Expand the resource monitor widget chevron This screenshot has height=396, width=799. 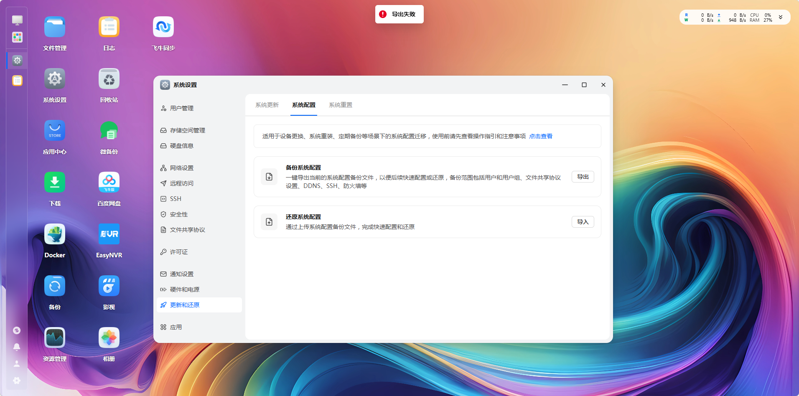[781, 17]
